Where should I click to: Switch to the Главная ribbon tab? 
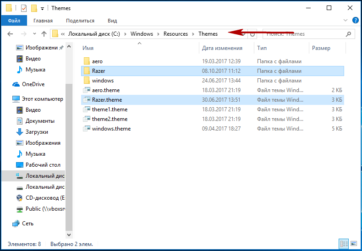(x=43, y=21)
